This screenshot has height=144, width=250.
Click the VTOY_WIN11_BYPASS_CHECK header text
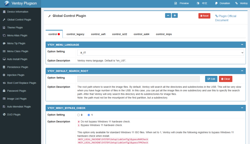click(x=66, y=108)
